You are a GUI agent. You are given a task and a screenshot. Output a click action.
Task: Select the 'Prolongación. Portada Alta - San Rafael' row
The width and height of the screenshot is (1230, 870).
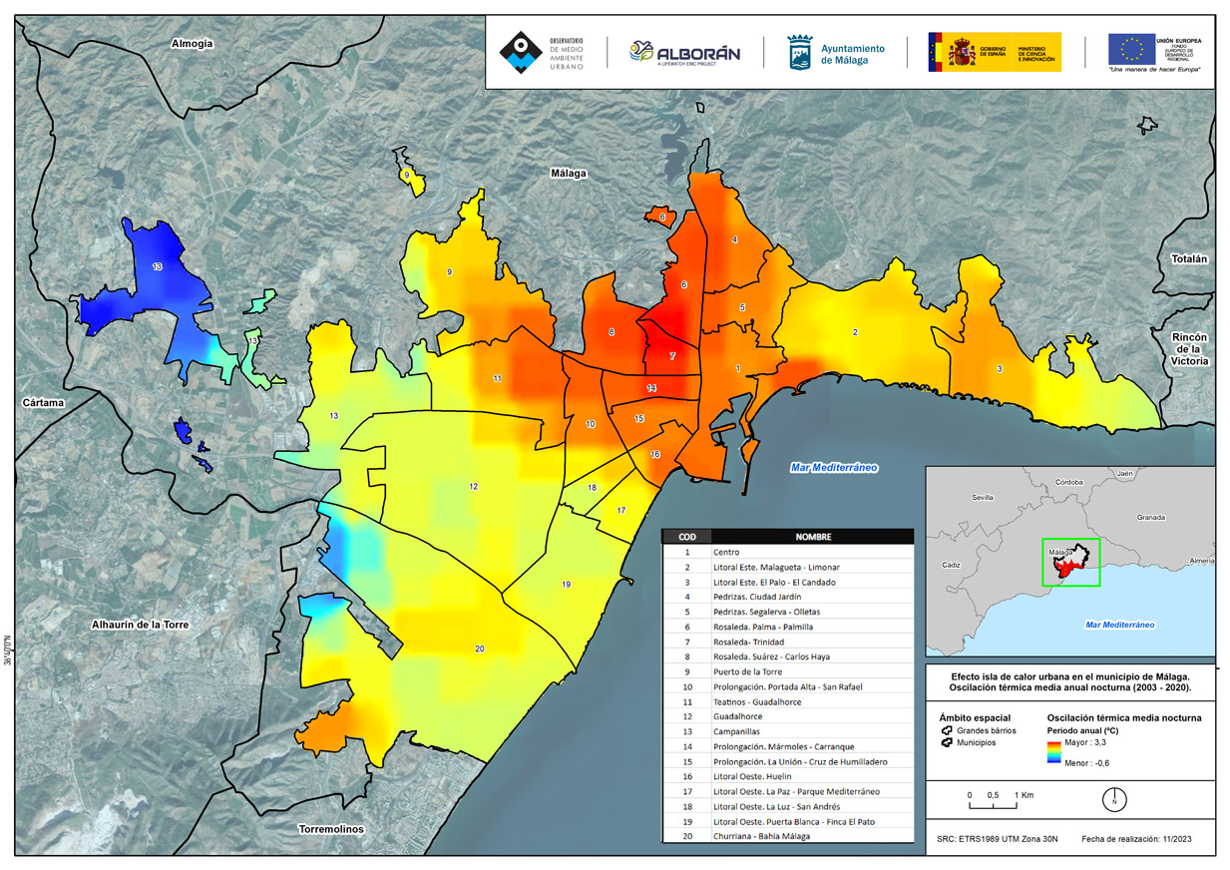tap(788, 686)
